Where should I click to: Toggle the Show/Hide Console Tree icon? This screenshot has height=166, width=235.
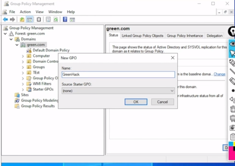coord(30,19)
